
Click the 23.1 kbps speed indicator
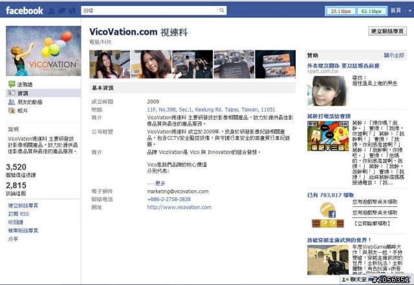341,11
